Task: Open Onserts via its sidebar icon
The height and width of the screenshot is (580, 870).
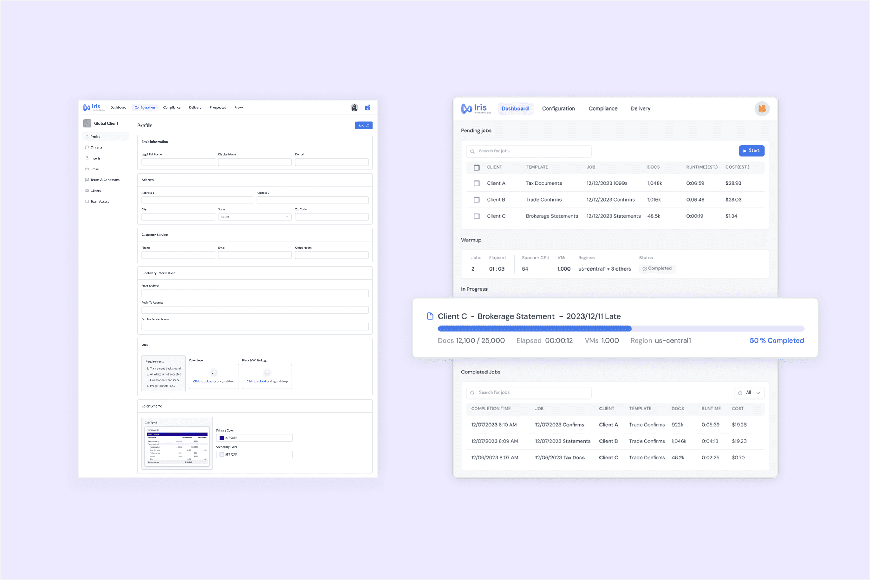Action: (x=87, y=147)
